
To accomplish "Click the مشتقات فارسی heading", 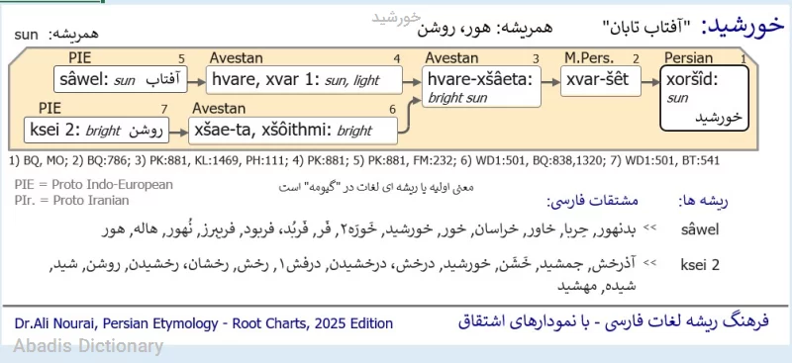I will point(592,201).
